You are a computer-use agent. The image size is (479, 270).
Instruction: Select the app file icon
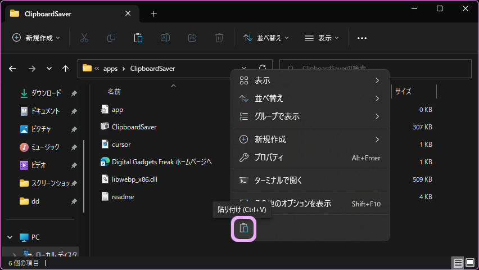105,109
